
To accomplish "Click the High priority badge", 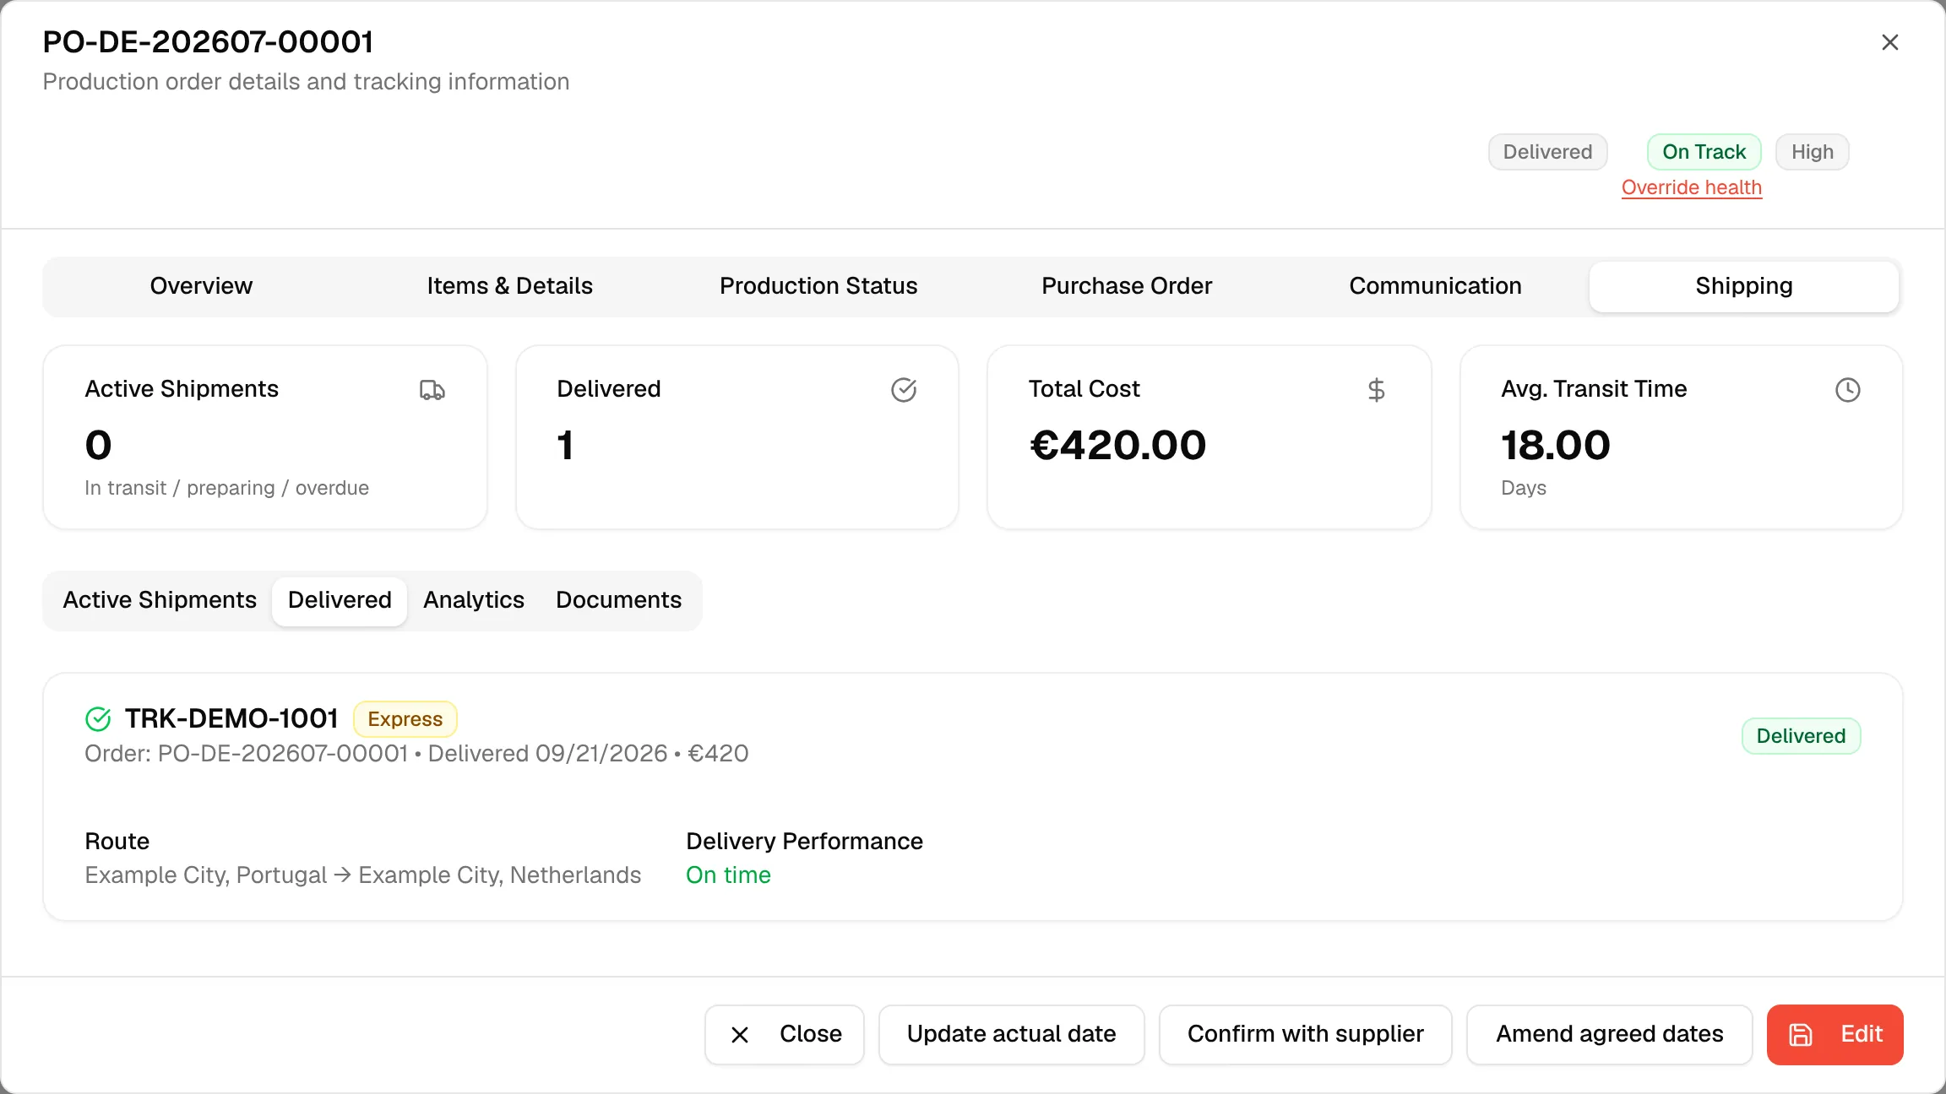I will 1813,152.
